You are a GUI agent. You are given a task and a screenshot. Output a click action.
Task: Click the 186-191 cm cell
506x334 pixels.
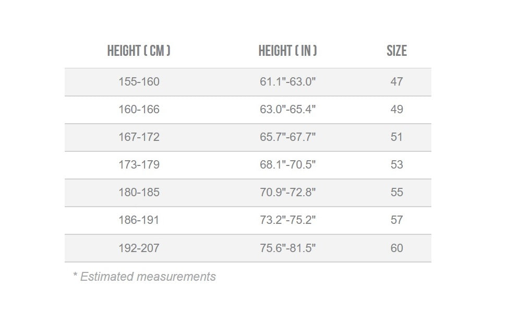[x=139, y=220]
